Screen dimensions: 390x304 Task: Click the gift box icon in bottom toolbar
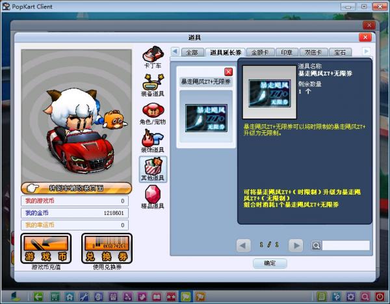pos(113,297)
